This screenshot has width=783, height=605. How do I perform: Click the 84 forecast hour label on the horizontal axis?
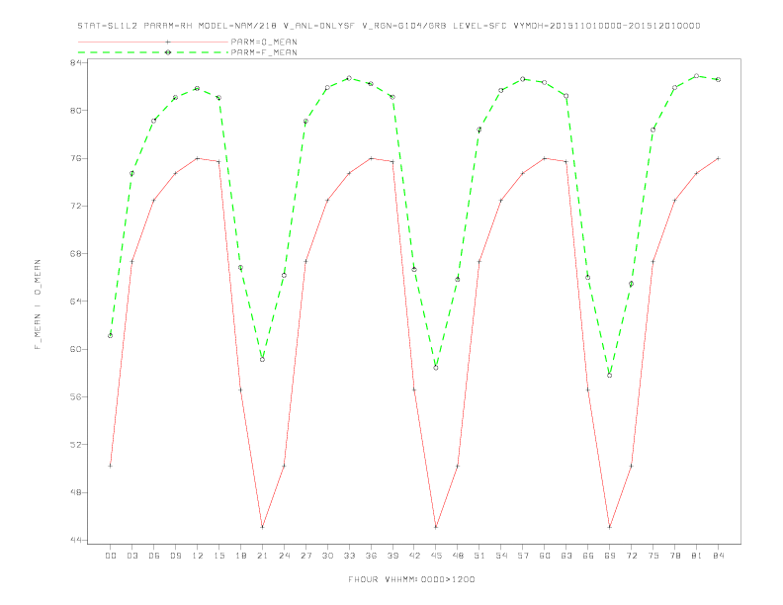pyautogui.click(x=719, y=556)
